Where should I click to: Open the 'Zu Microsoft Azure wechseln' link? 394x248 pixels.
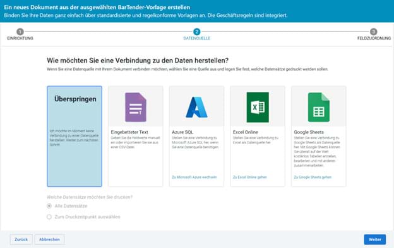coord(194,177)
